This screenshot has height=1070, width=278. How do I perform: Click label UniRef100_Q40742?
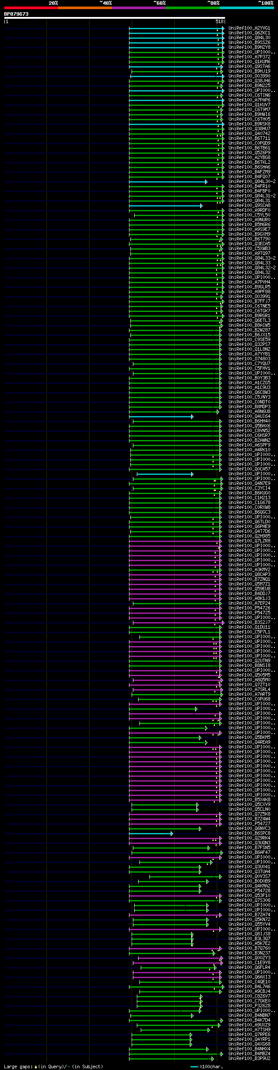click(249, 134)
